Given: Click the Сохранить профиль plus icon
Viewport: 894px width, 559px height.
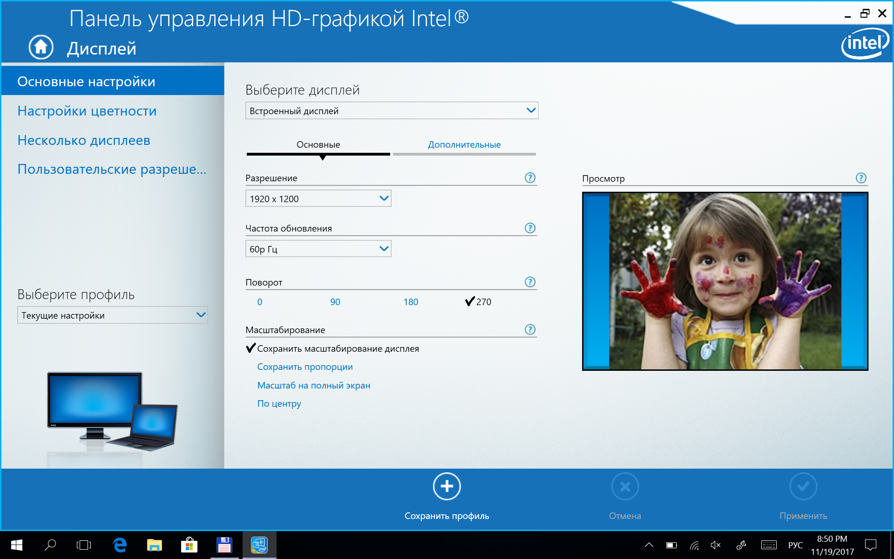Looking at the screenshot, I should pyautogui.click(x=447, y=486).
